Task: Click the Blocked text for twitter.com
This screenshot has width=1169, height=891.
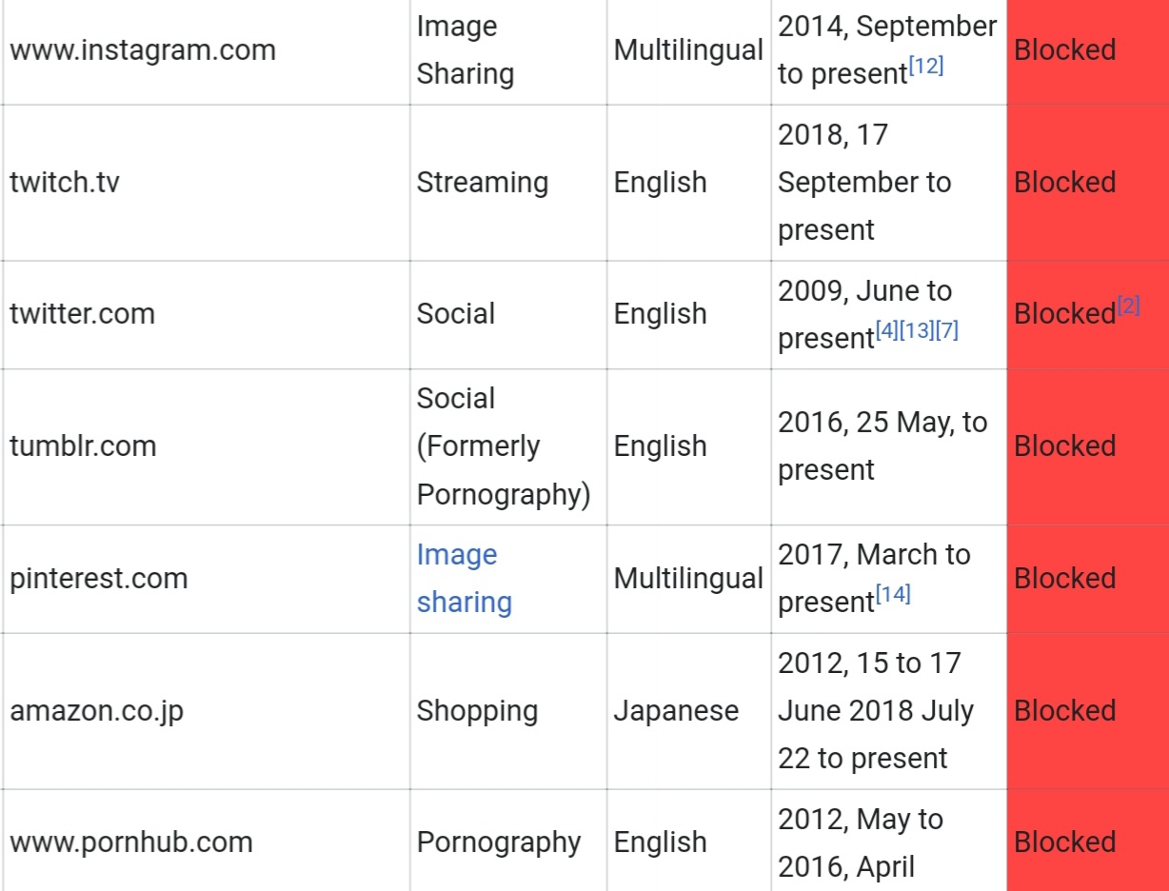Action: [1065, 314]
